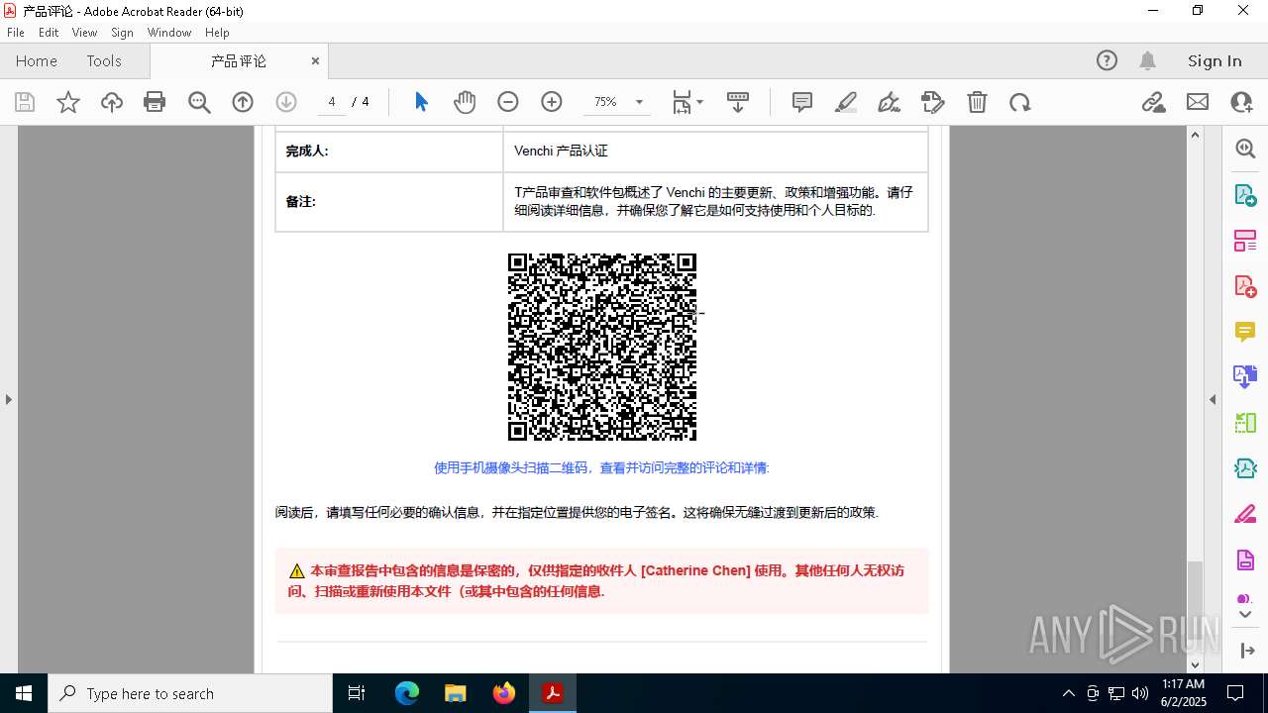Image resolution: width=1268 pixels, height=713 pixels.
Task: Open the Edit menu
Action: point(49,33)
